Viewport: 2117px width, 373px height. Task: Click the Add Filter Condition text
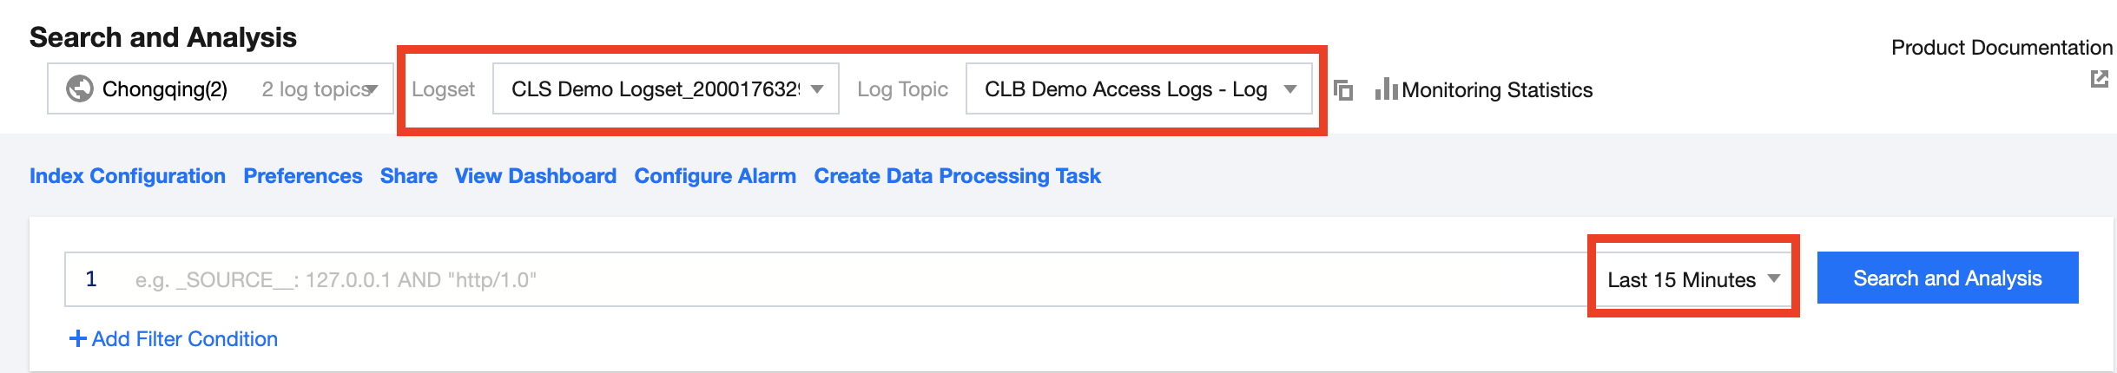(184, 339)
